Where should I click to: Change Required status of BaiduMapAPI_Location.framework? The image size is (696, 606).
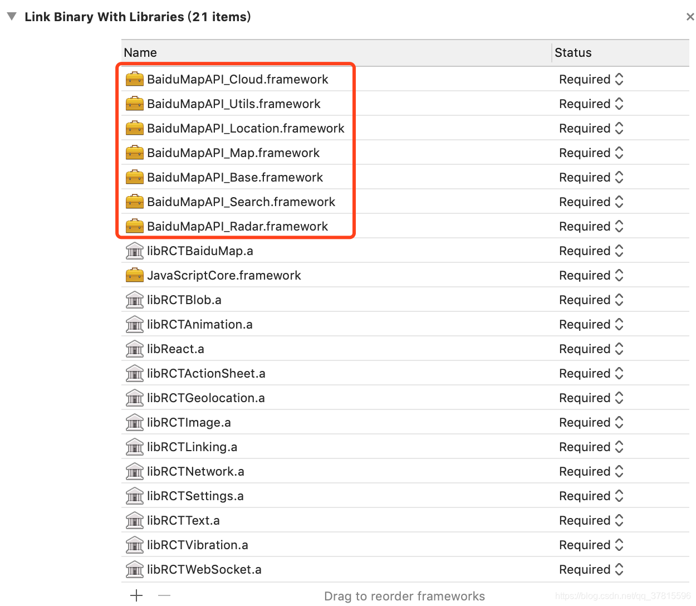pyautogui.click(x=591, y=128)
